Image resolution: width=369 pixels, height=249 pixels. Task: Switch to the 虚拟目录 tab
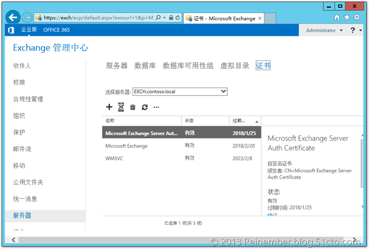click(235, 66)
